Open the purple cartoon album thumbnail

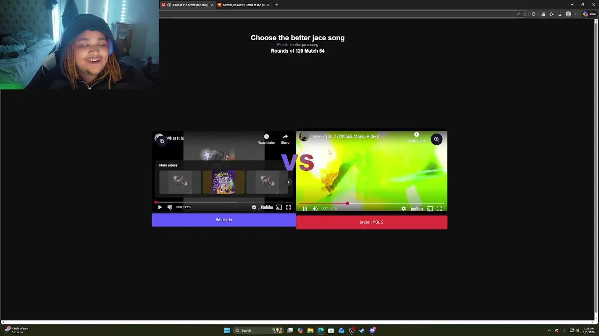pos(224,182)
